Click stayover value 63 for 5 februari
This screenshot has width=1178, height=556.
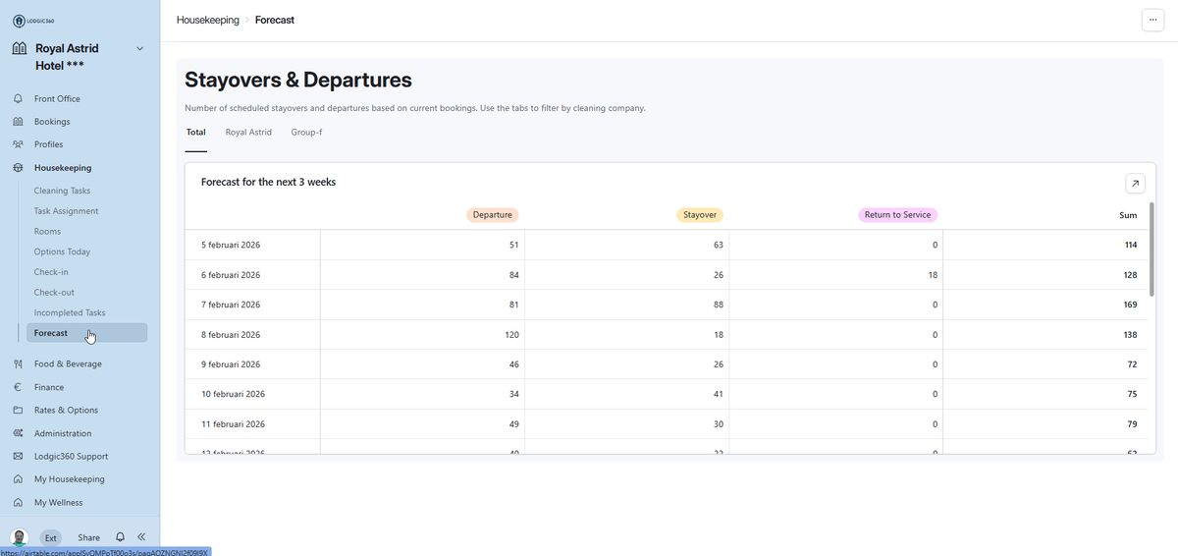(719, 245)
